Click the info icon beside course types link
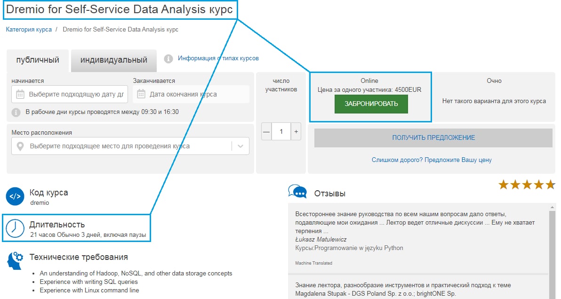Screen dimensions: 561x299 tap(168, 59)
